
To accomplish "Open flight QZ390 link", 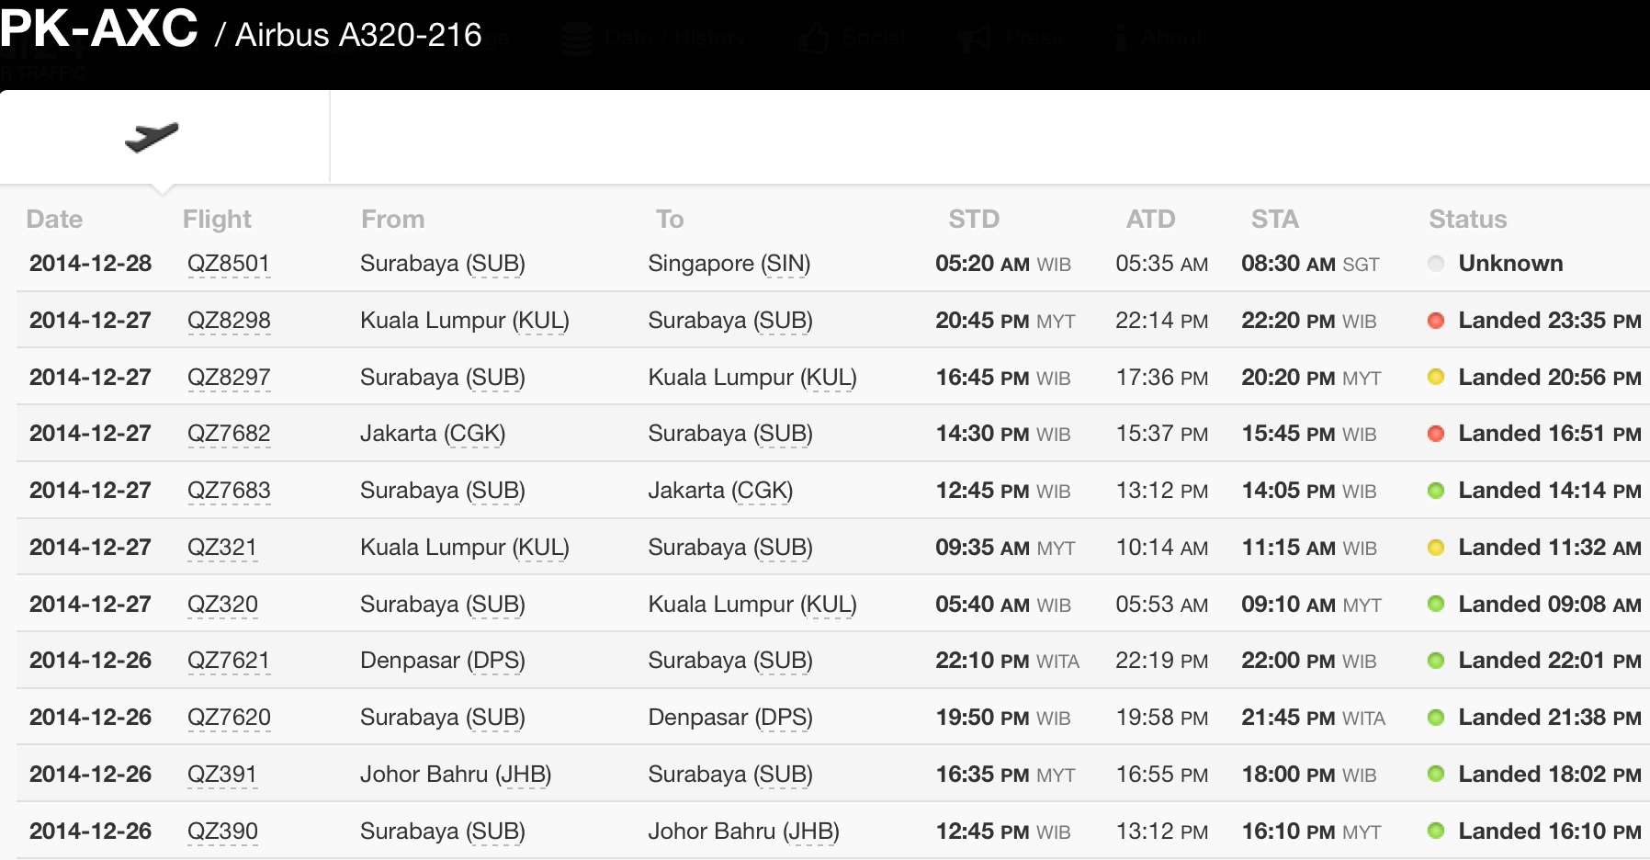I will click(222, 832).
